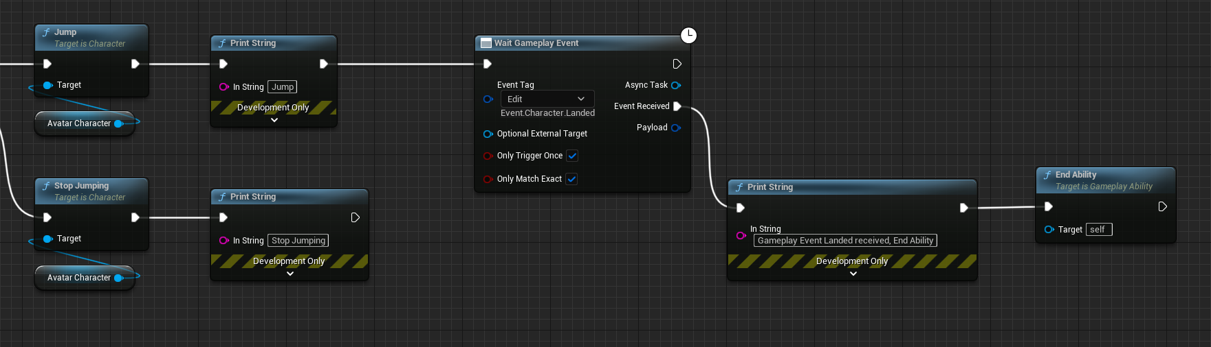Click the End Ability output execution pin
Viewport: 1211px width, 347px height.
coord(1162,206)
